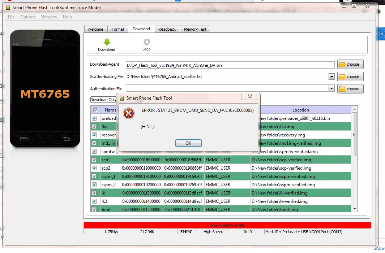Expand the Authentication File dropdown arrow
385x253 pixels.
pyautogui.click(x=331, y=88)
